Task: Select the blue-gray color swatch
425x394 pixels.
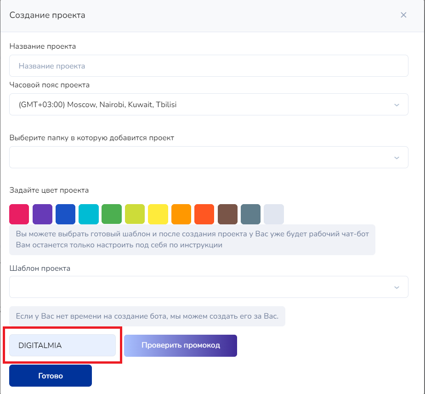Action: tap(250, 214)
